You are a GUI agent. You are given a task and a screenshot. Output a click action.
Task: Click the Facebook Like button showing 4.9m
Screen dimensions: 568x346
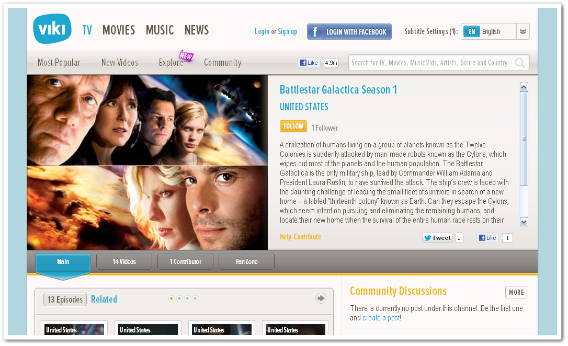point(309,63)
